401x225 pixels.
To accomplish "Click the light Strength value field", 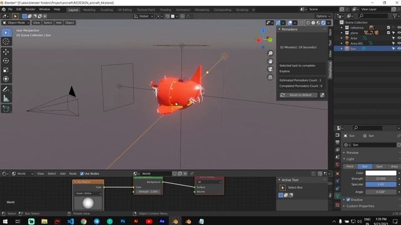I will click(381, 179).
